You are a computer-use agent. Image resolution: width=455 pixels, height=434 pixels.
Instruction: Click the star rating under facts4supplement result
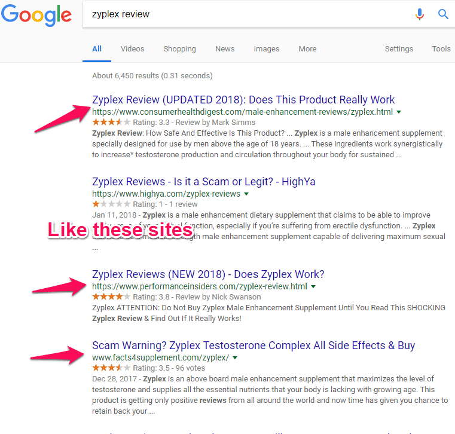pos(111,368)
